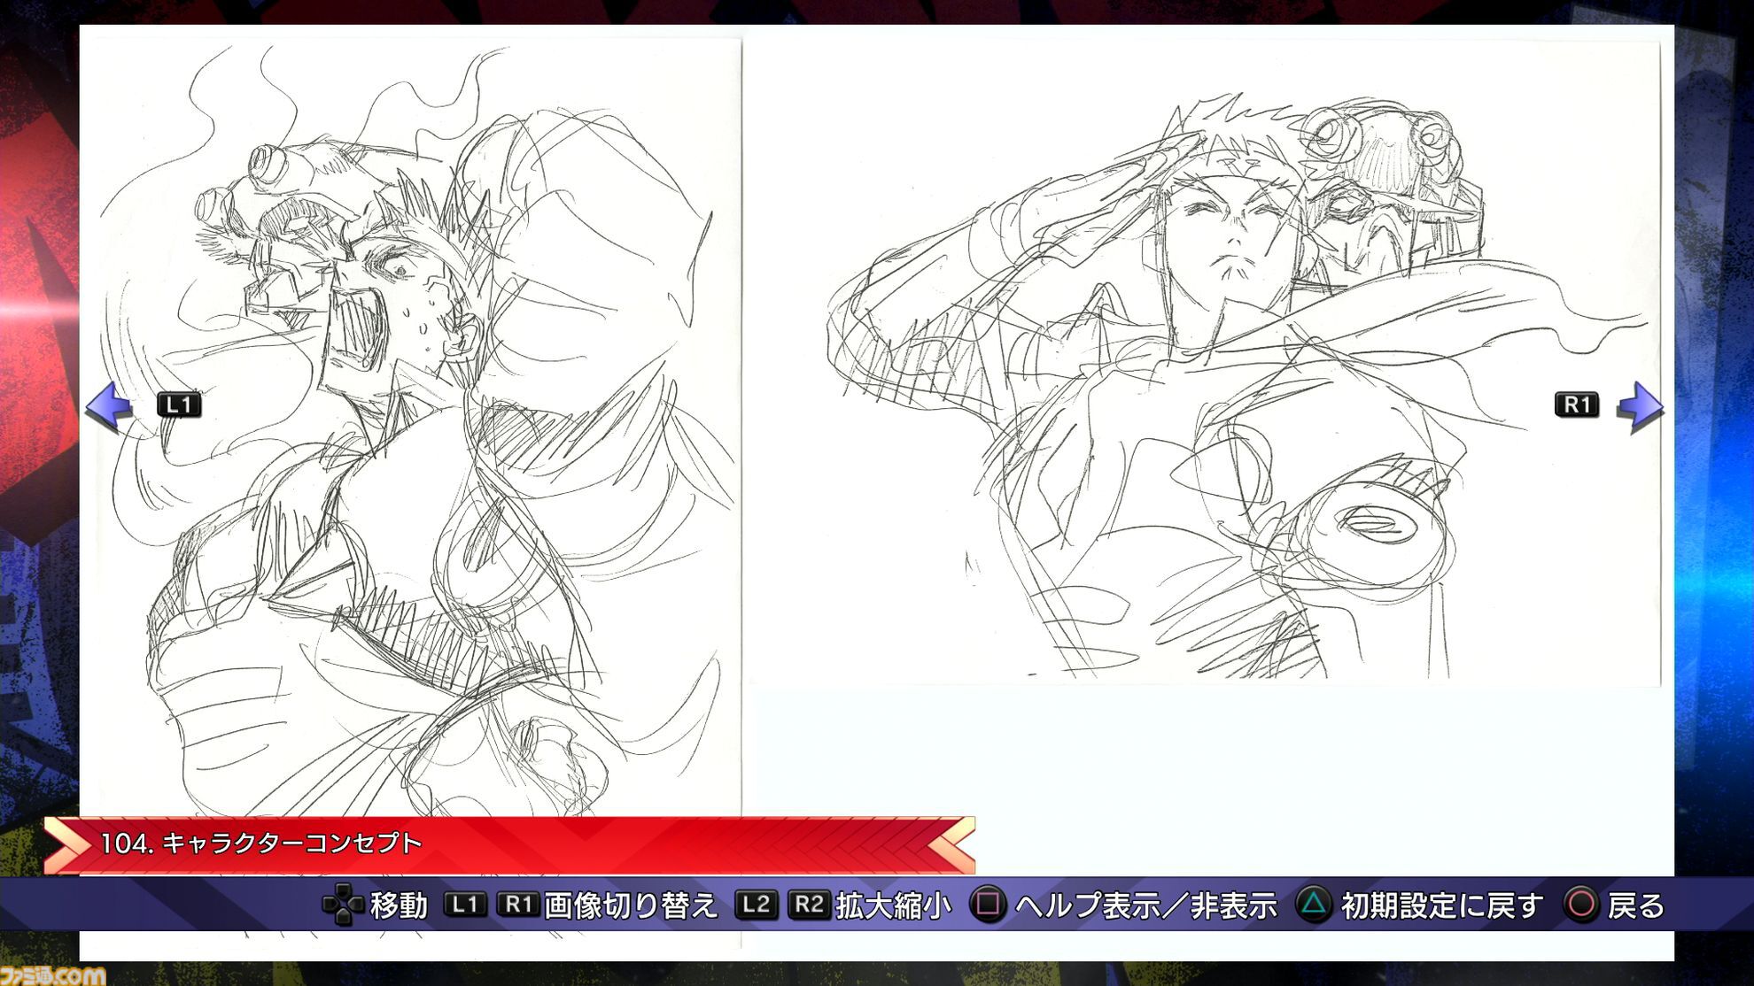Click the blue next-image arrow
This screenshot has width=1754, height=986.
[x=1641, y=406]
